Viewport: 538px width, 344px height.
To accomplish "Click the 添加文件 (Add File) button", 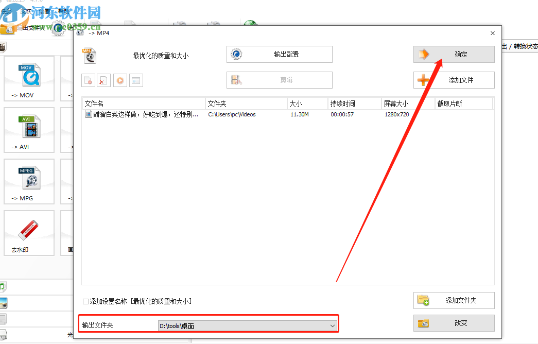I will pos(454,80).
